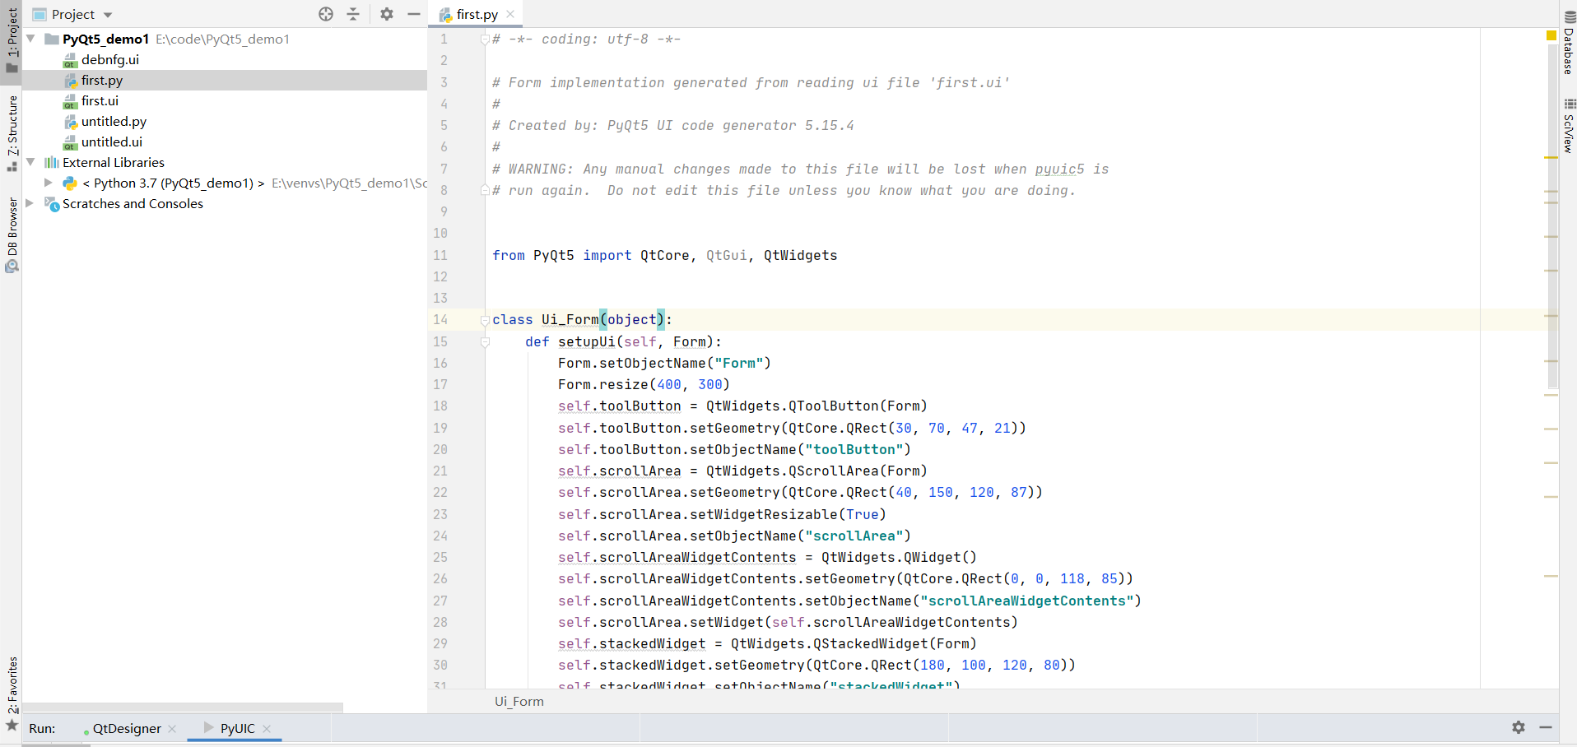Fold the Ui_Form class at line 14
1577x747 pixels.
485,320
